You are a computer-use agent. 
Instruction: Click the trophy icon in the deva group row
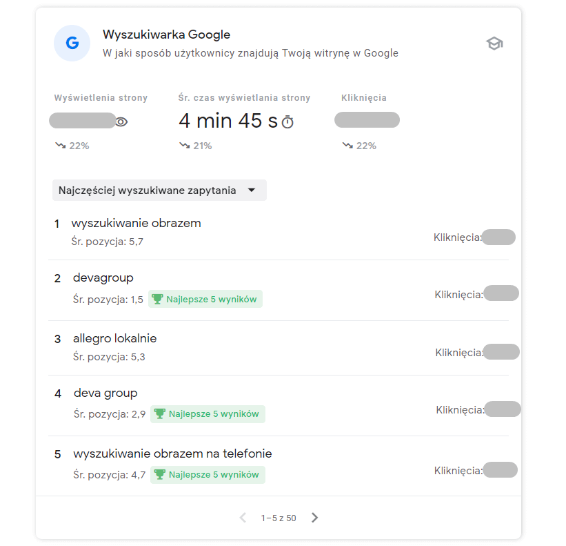coord(160,414)
